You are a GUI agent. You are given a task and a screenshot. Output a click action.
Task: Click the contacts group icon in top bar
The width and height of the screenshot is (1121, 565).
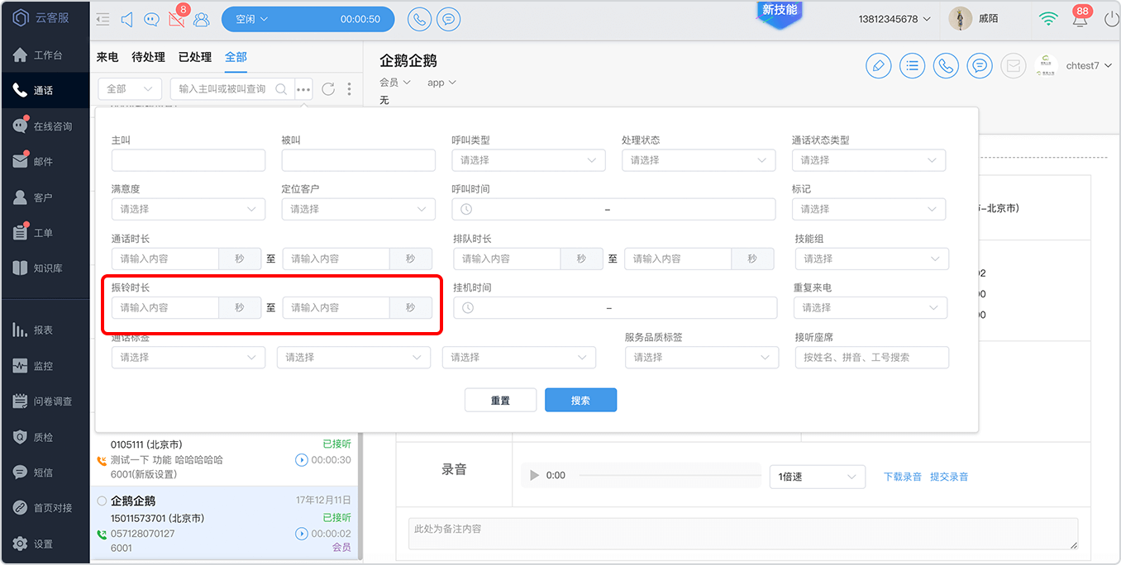coord(201,19)
